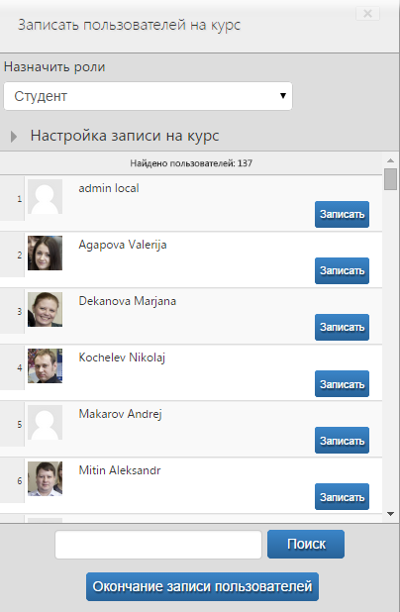400x612 pixels.
Task: Open the Студент role dropdown
Action: (x=148, y=96)
